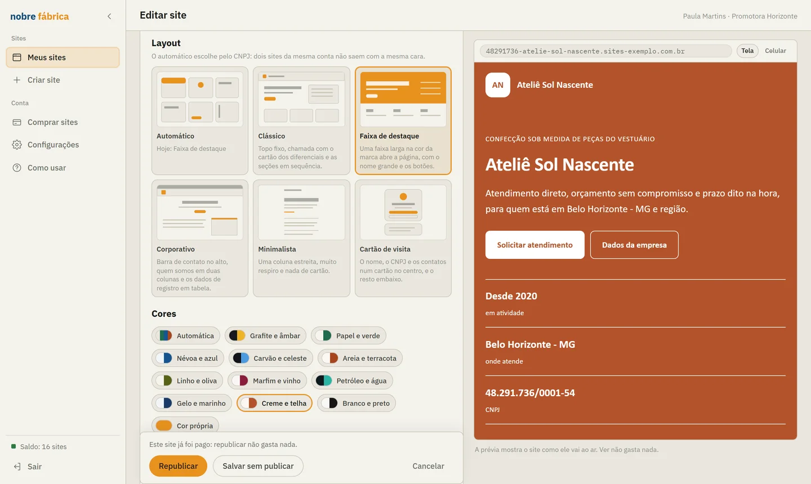Screen dimensions: 811x484
Task: Select the Automático layout card
Action: tap(200, 120)
